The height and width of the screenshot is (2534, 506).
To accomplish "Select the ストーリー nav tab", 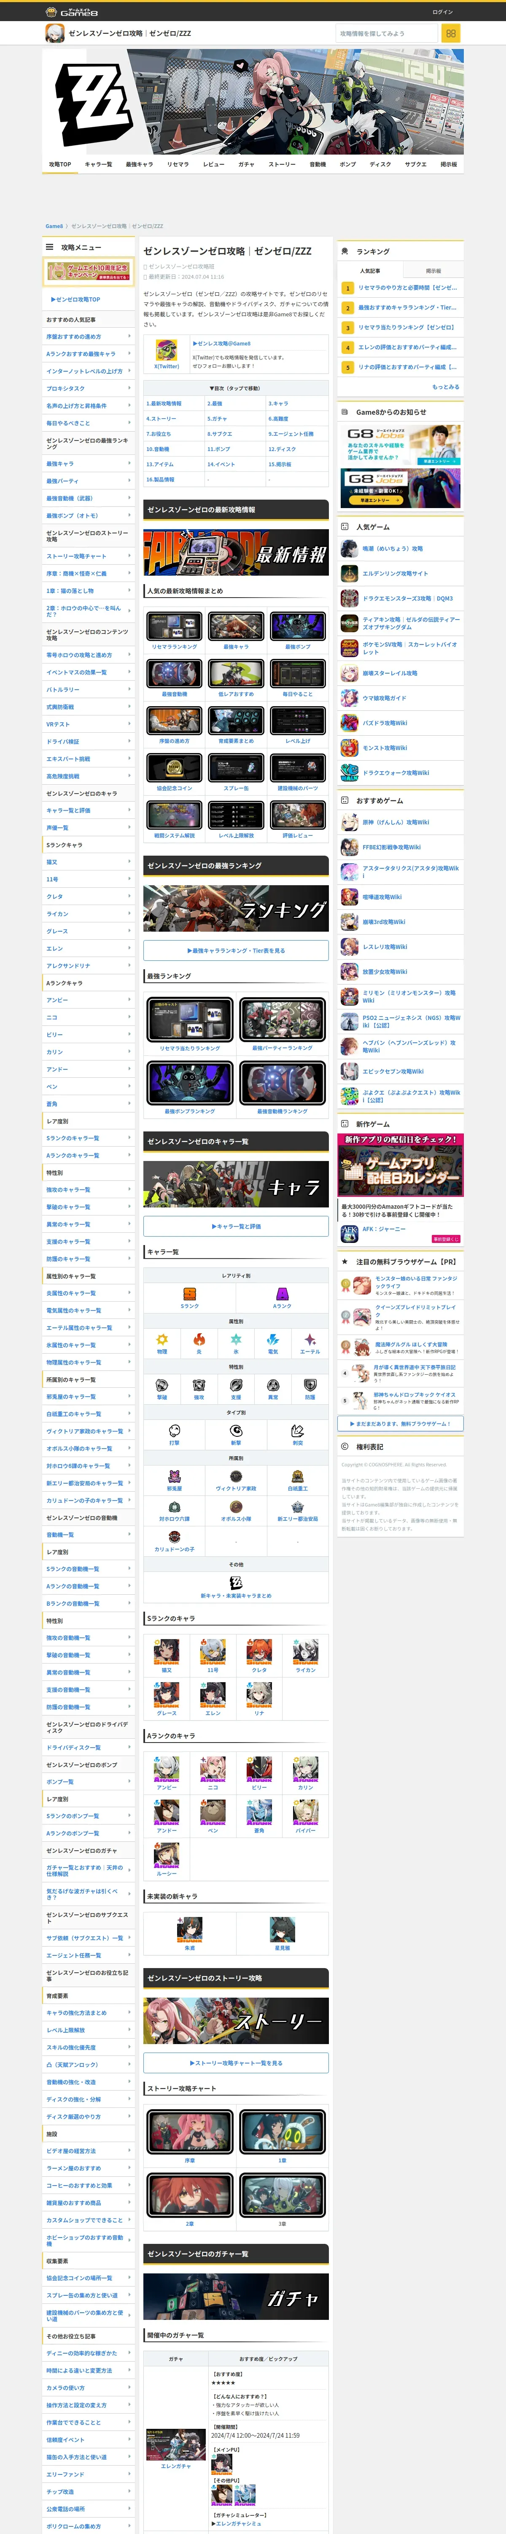I will tap(282, 164).
